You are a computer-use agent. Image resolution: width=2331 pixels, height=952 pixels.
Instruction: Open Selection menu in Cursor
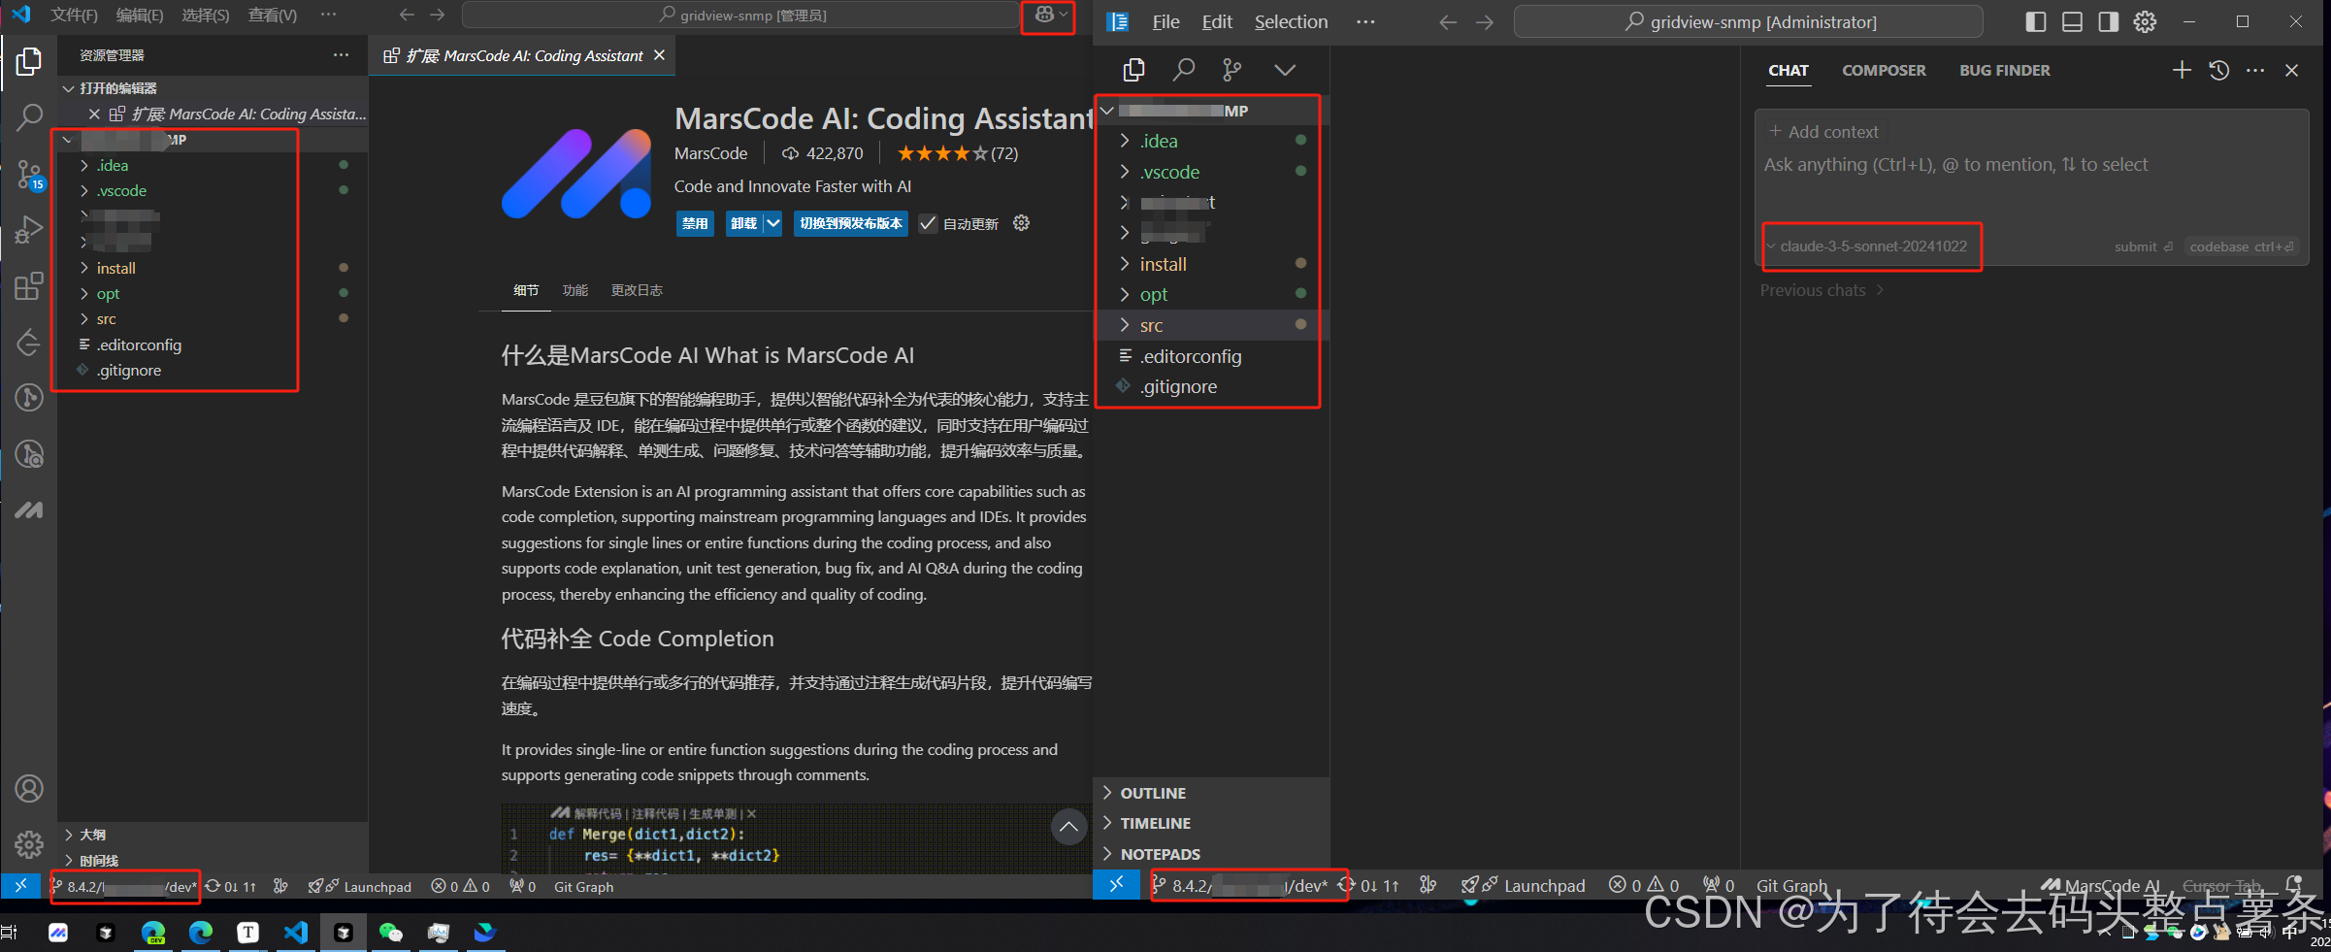pyautogui.click(x=1291, y=21)
